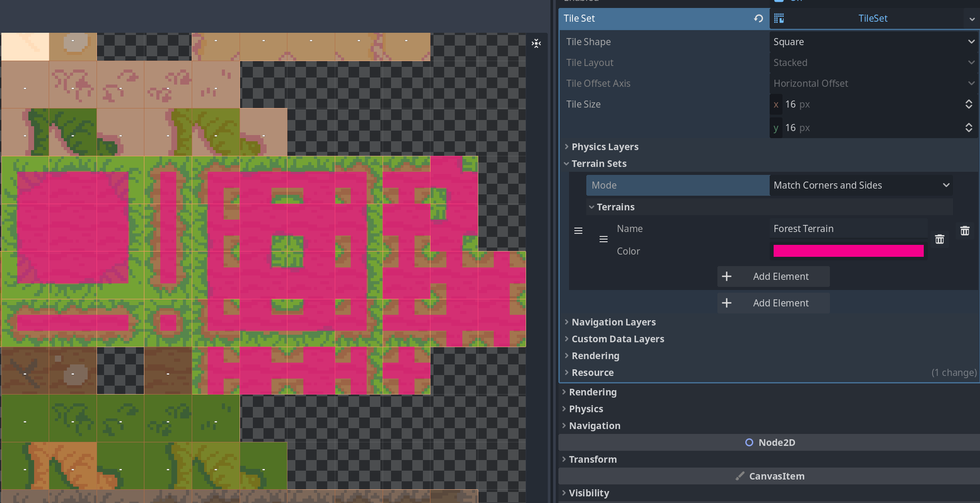Click the TileSet resource grid icon
The height and width of the screenshot is (503, 980).
tap(779, 19)
